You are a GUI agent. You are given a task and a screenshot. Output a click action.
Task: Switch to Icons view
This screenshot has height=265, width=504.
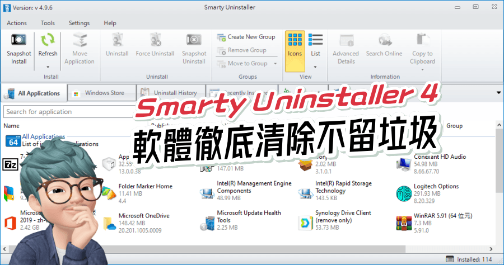pyautogui.click(x=295, y=51)
